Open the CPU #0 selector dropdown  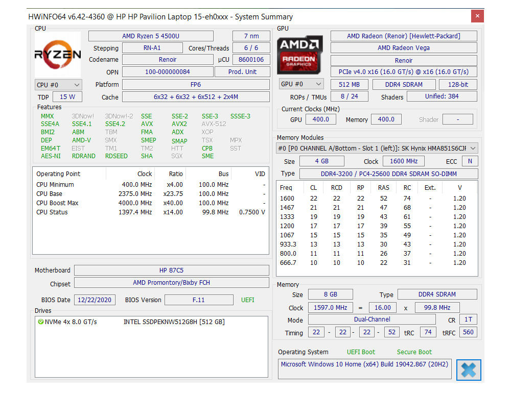point(58,85)
